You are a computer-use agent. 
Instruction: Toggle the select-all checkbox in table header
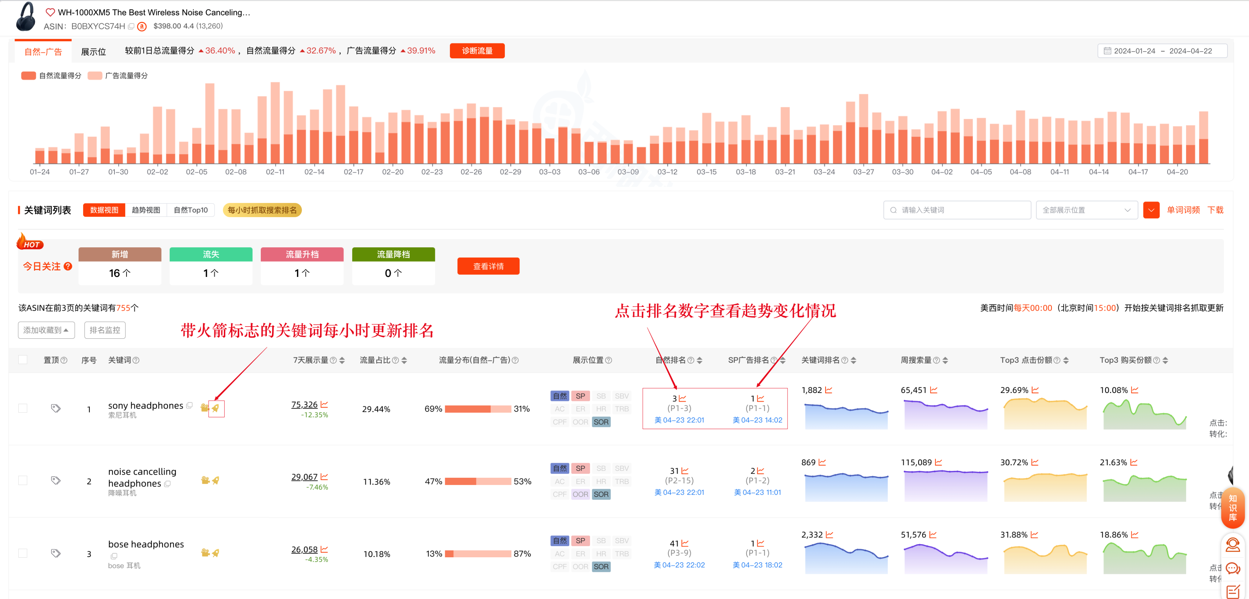[23, 360]
